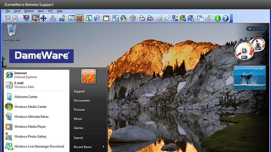
Task: Click the Recent Items label
Action: coord(83,147)
